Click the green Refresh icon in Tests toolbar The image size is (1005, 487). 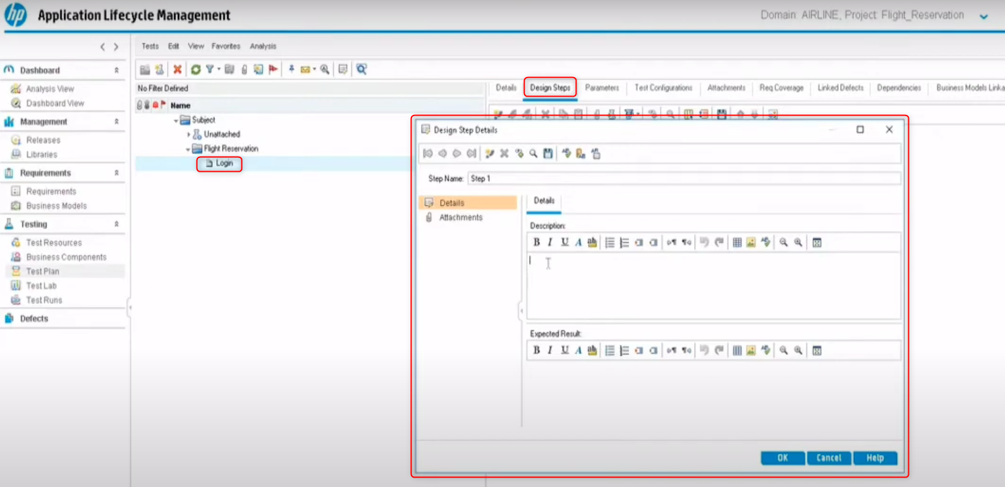coord(195,69)
